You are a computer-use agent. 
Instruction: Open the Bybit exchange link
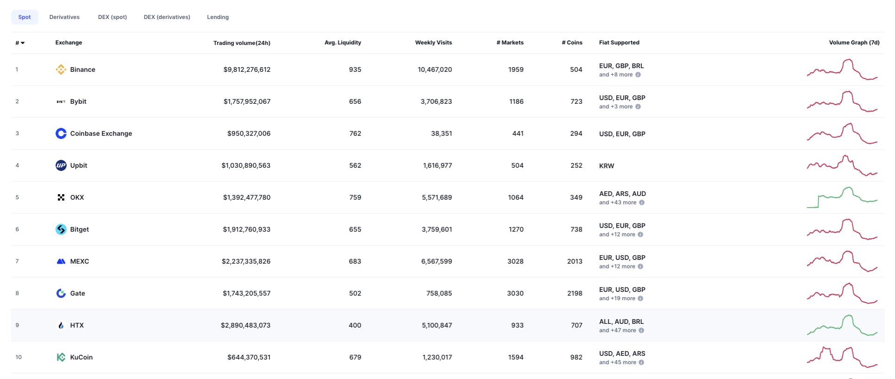[78, 101]
